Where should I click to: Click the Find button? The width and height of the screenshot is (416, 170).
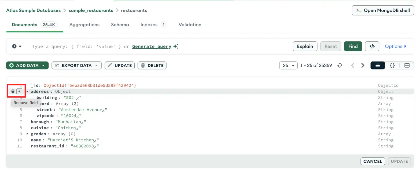pos(353,46)
